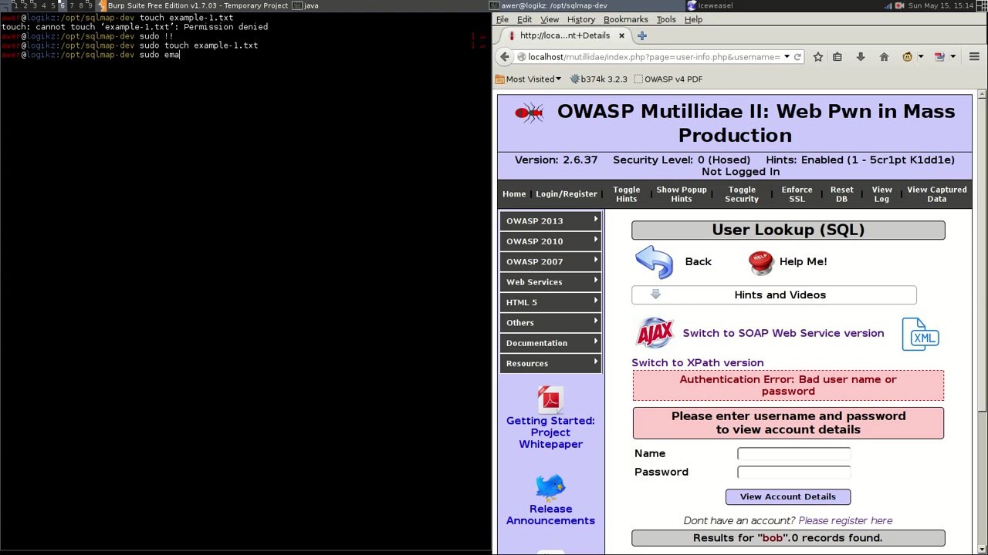Click the Name input field
Viewport: 988px width, 555px height.
pyautogui.click(x=793, y=454)
